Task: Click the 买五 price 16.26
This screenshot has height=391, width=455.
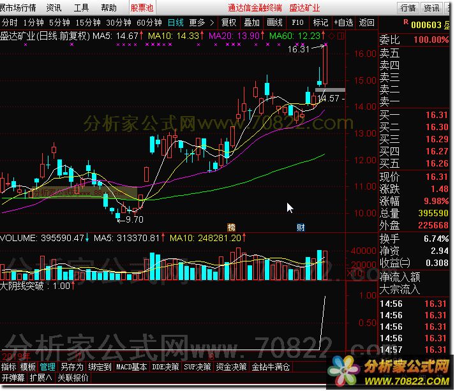Action: pyautogui.click(x=436, y=163)
